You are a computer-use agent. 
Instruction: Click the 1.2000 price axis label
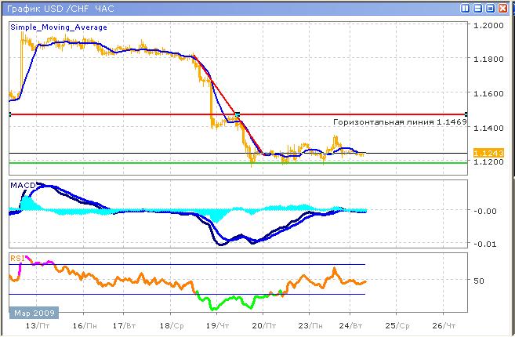(488, 25)
